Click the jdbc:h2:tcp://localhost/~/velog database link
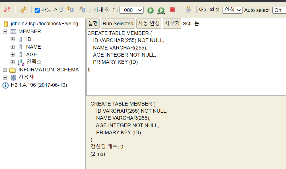The image size is (286, 169). [x=44, y=24]
